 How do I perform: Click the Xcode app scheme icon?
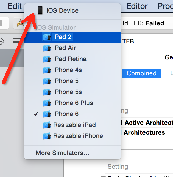point(20,23)
